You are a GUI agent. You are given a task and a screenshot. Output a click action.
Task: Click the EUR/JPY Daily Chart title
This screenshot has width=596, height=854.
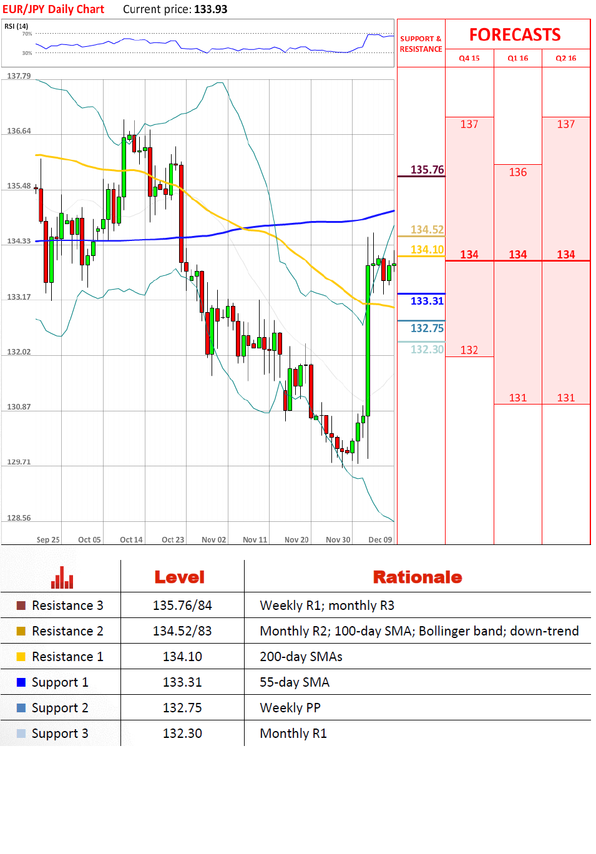click(54, 9)
